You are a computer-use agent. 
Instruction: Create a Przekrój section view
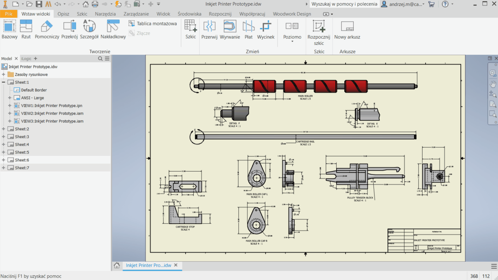click(x=70, y=30)
